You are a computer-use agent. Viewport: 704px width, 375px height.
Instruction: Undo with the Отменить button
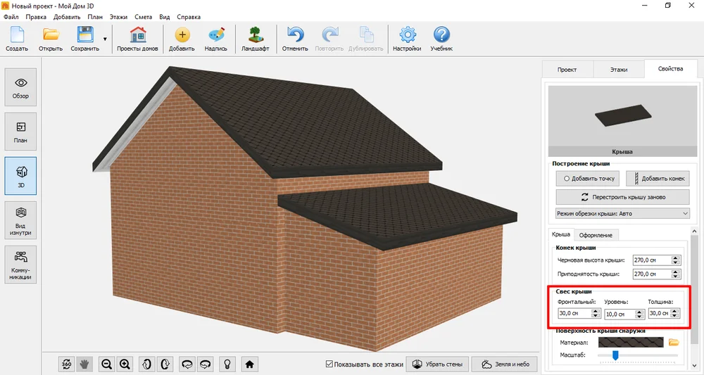(x=295, y=39)
